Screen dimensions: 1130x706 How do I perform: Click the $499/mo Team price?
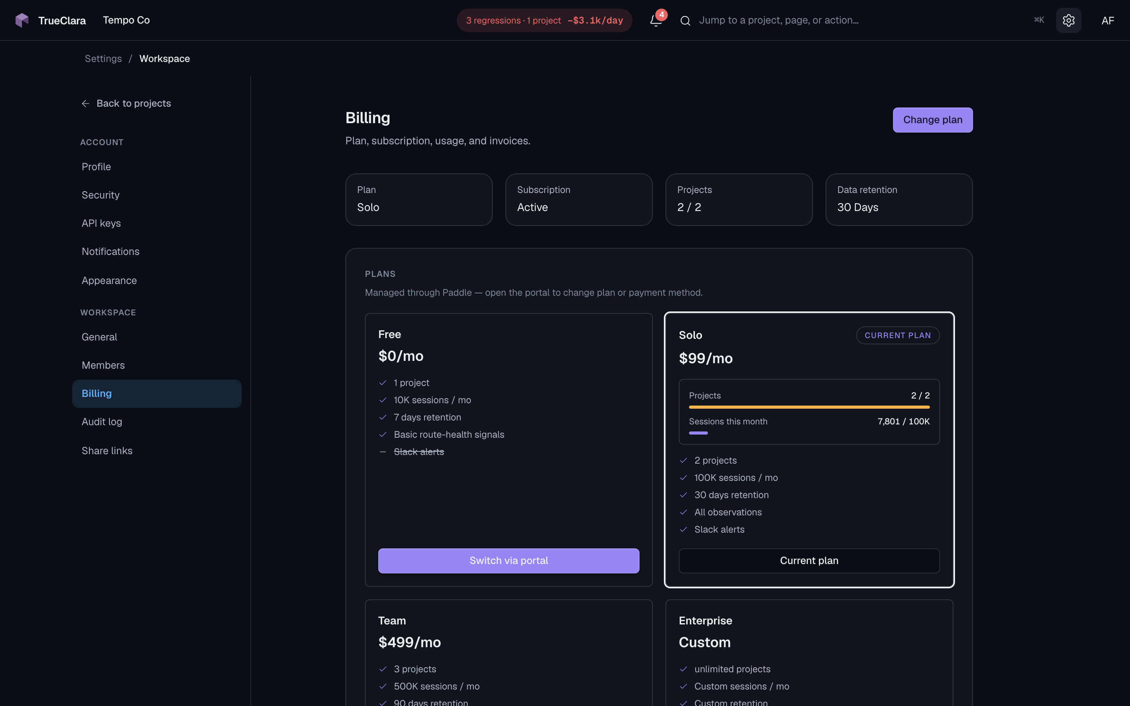click(x=410, y=642)
